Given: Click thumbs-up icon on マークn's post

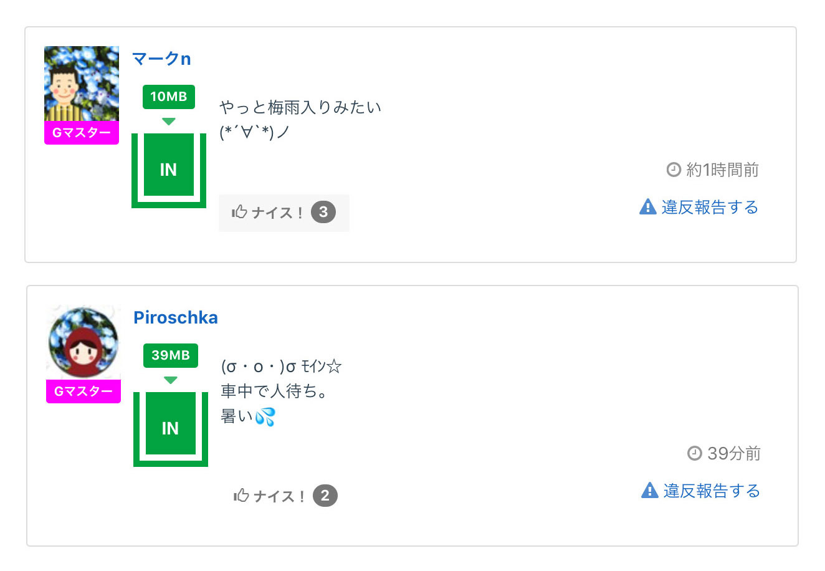Looking at the screenshot, I should coord(239,213).
